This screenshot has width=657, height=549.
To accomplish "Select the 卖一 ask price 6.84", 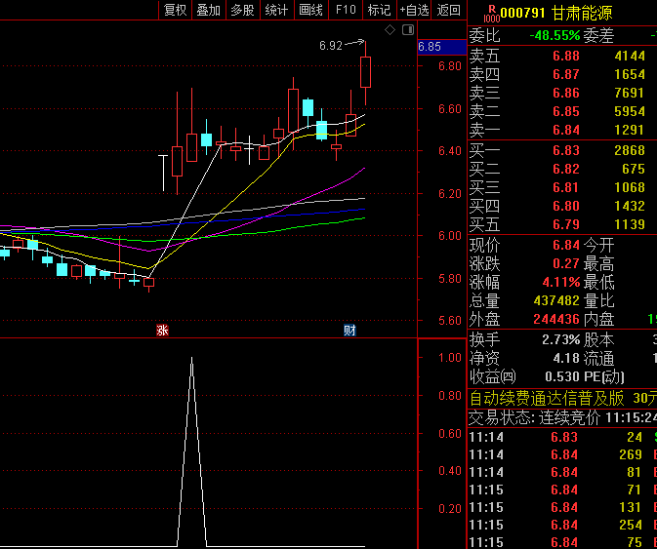I will (565, 130).
